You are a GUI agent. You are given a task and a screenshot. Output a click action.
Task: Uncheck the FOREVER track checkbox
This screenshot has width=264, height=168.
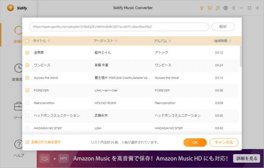point(27,90)
